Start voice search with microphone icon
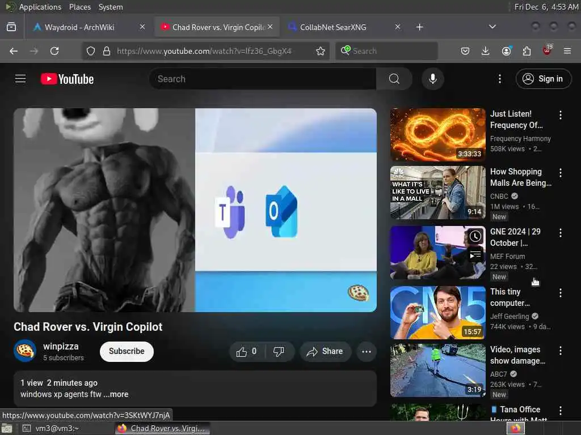The width and height of the screenshot is (581, 435). tap(432, 79)
